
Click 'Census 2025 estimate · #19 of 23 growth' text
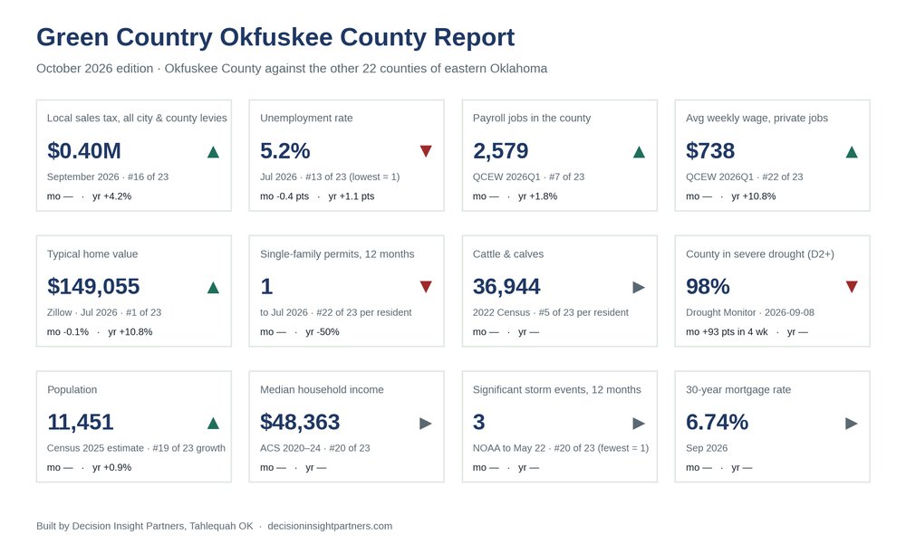click(x=137, y=448)
